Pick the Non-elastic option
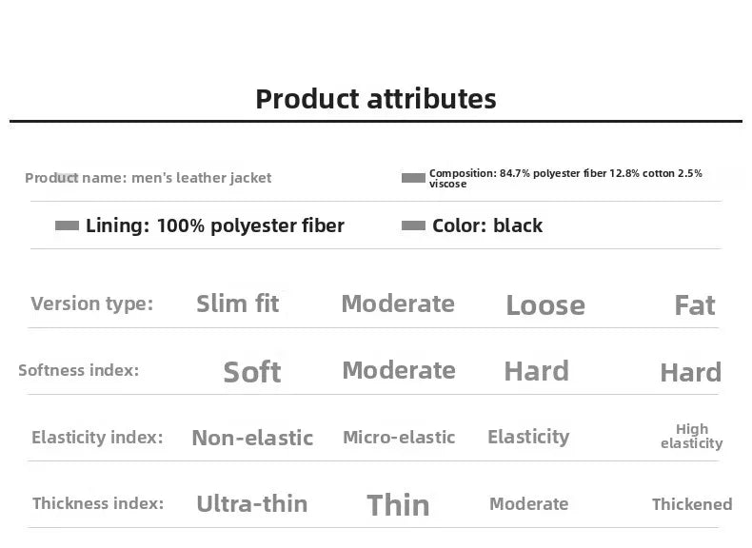 pos(252,438)
